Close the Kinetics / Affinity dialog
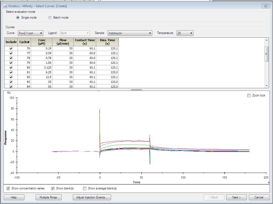 (x=266, y=6)
